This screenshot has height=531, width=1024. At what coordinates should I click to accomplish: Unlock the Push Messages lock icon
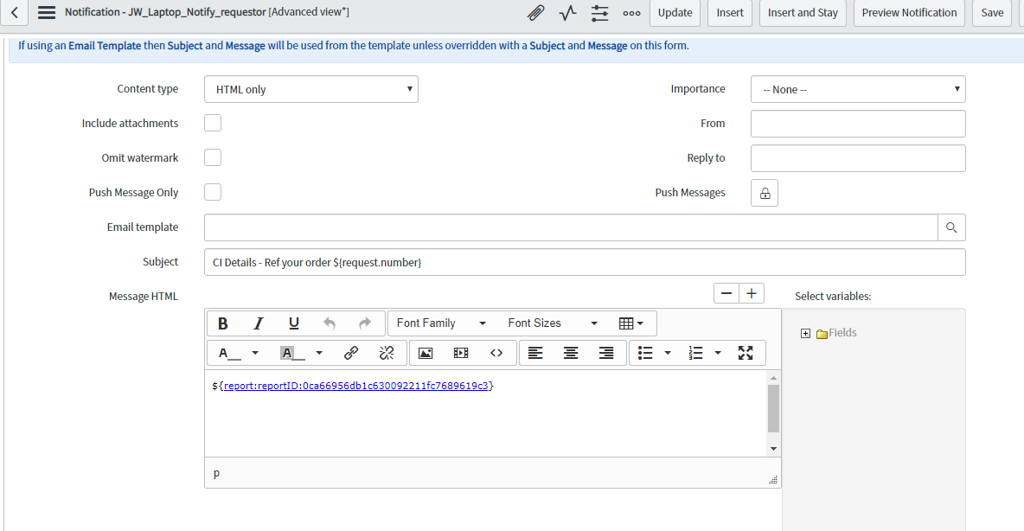tap(765, 194)
